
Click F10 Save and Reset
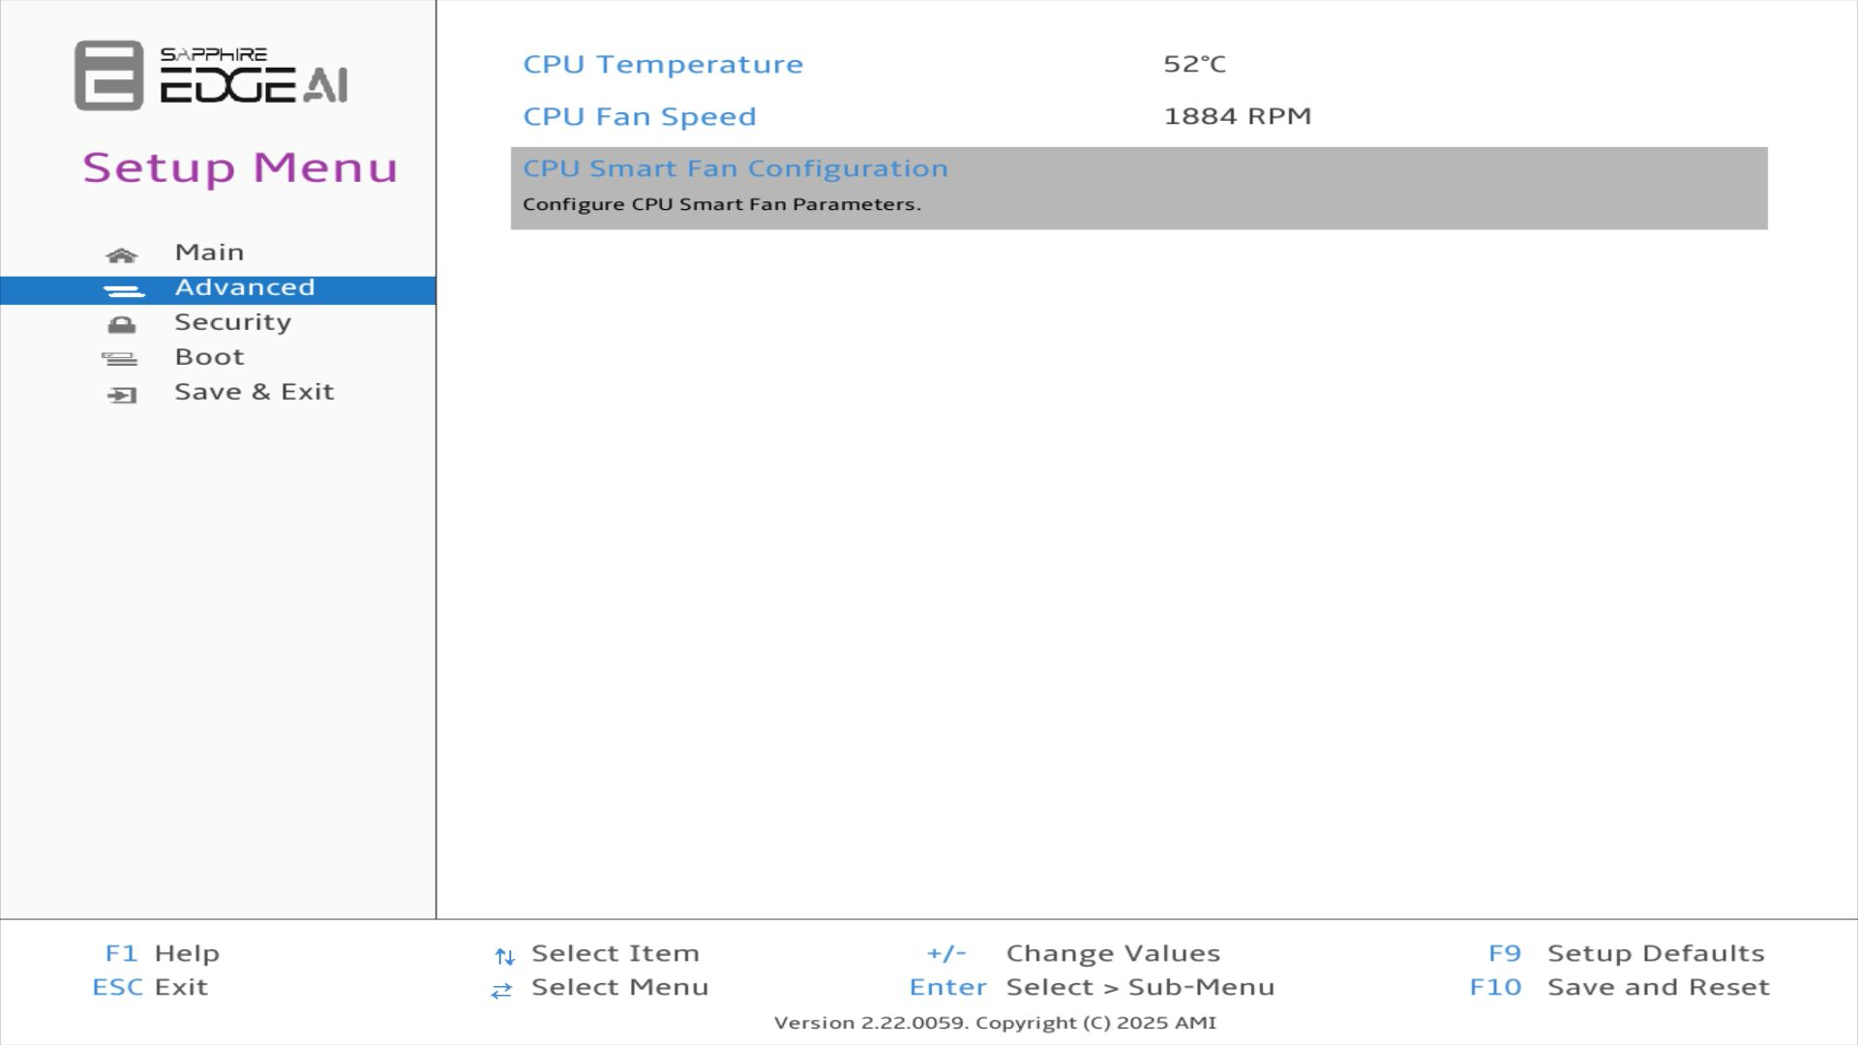point(1619,987)
